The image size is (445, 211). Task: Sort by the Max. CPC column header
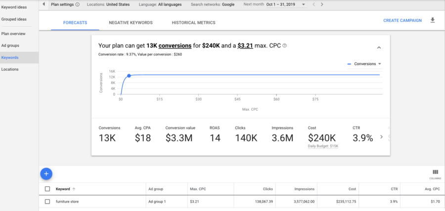pos(198,189)
